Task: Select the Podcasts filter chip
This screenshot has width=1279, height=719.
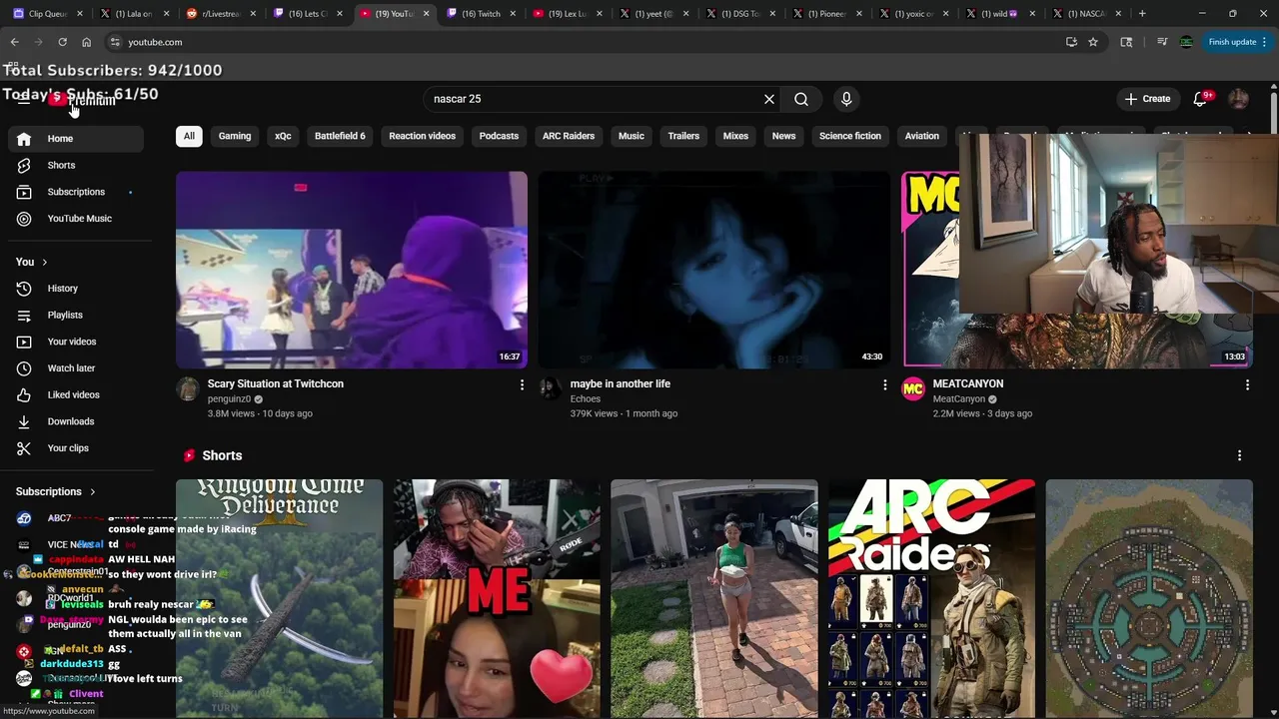Action: tap(499, 136)
